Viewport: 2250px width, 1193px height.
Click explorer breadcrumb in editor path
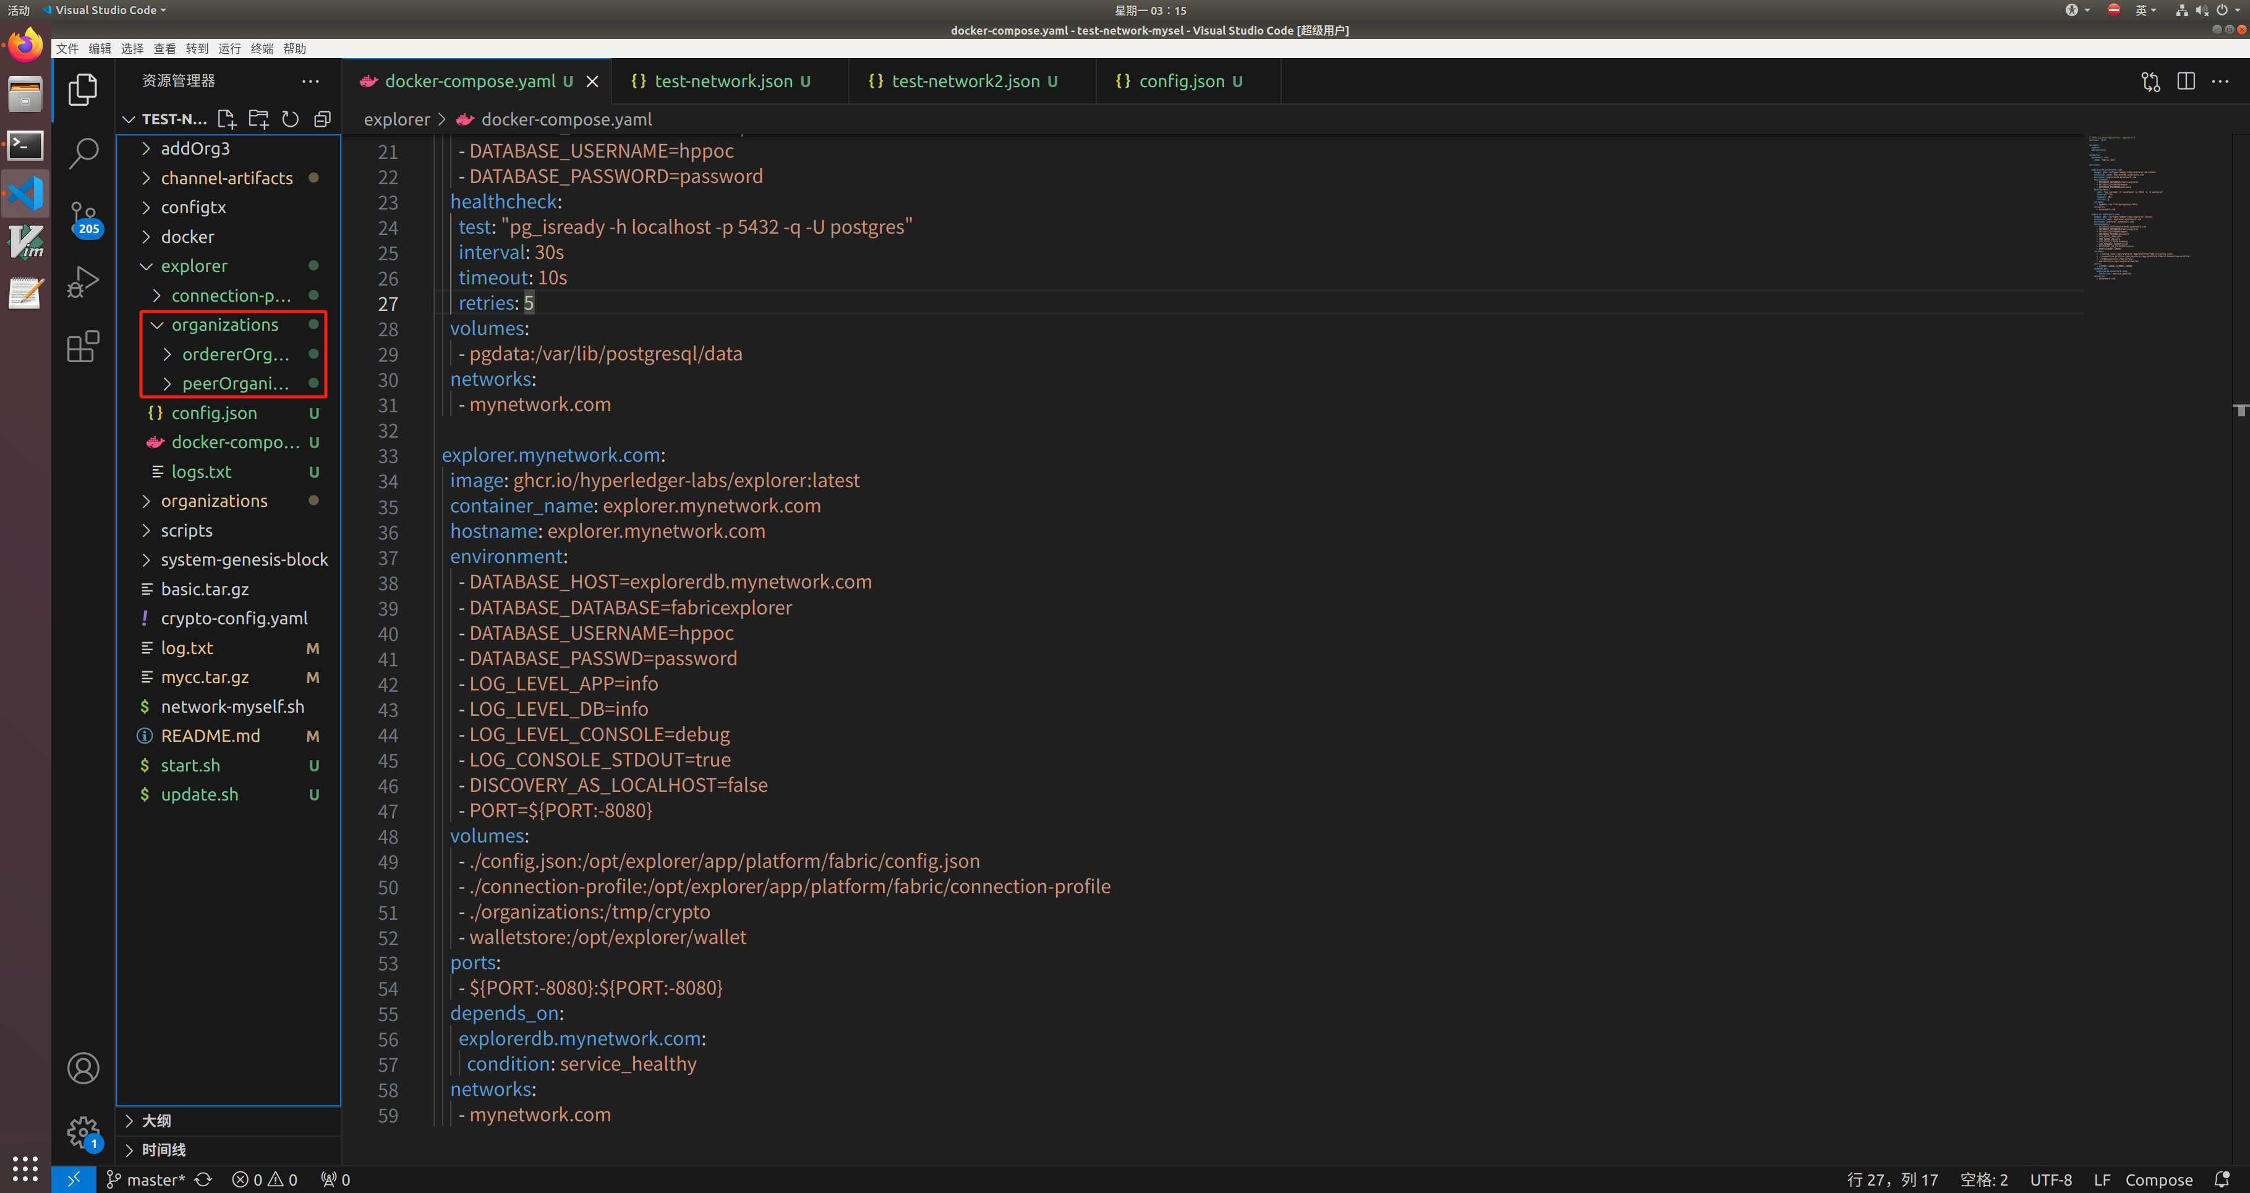pyautogui.click(x=396, y=119)
